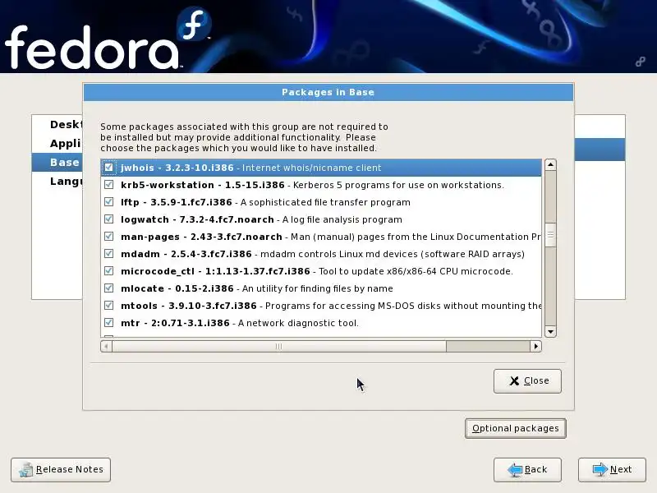
Task: Click the blue right arrow icon on Next
Action: tap(600, 469)
